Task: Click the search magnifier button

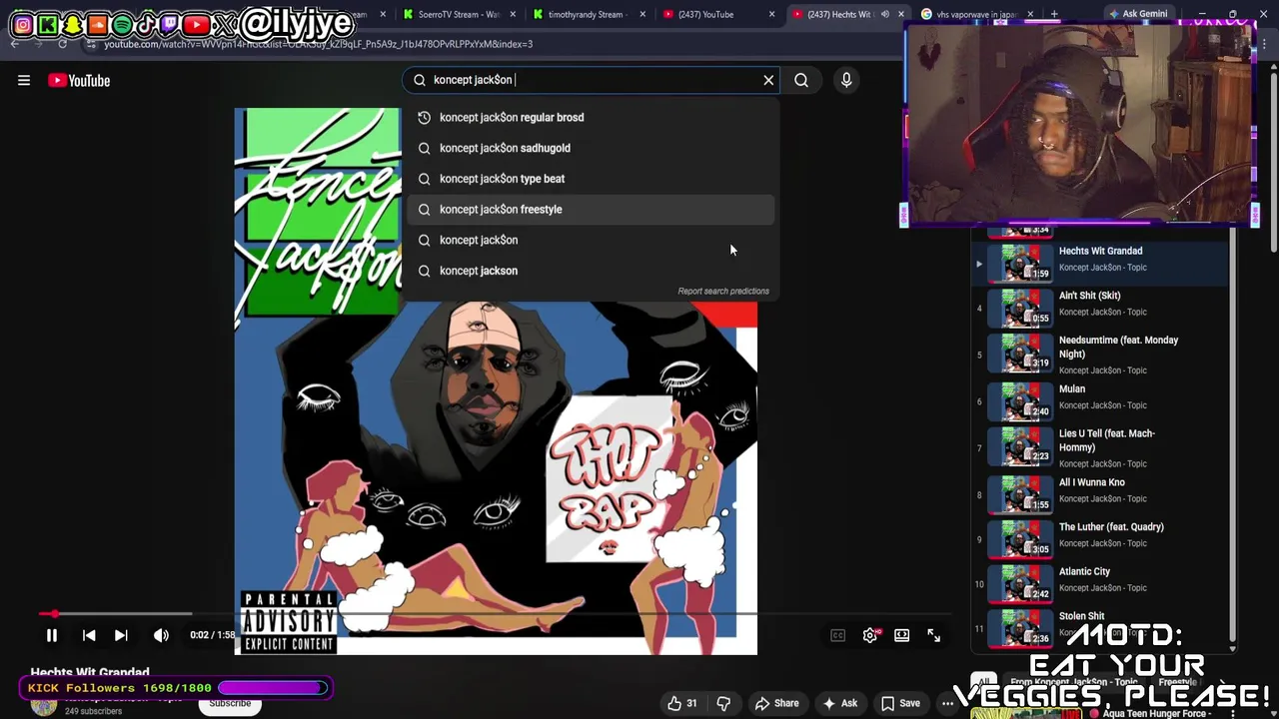Action: [x=801, y=80]
